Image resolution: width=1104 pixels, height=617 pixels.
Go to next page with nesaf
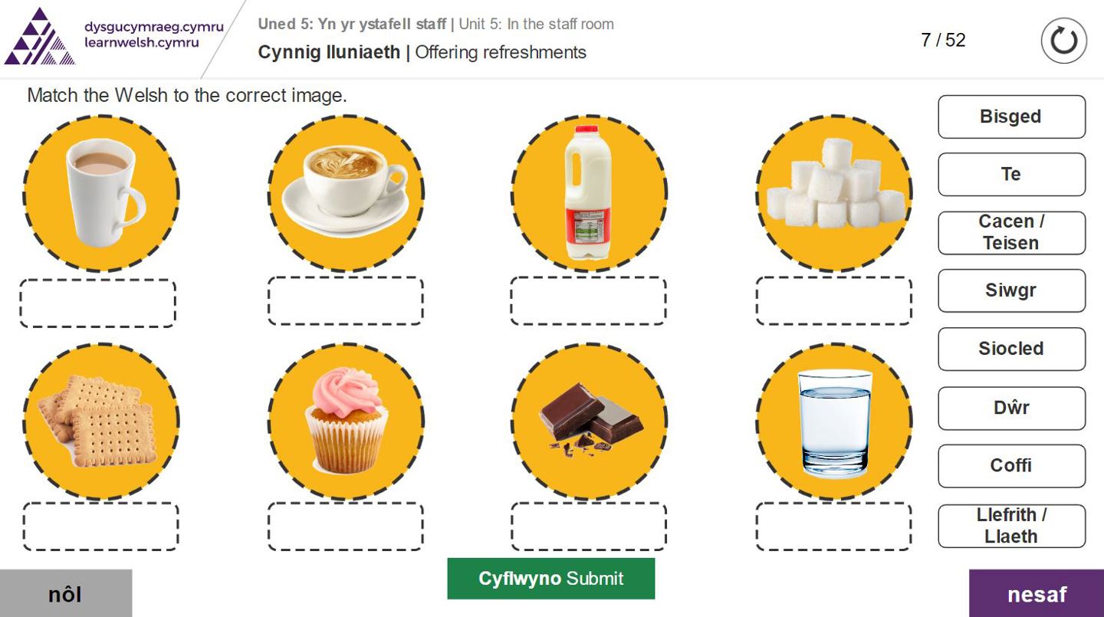tap(1037, 594)
